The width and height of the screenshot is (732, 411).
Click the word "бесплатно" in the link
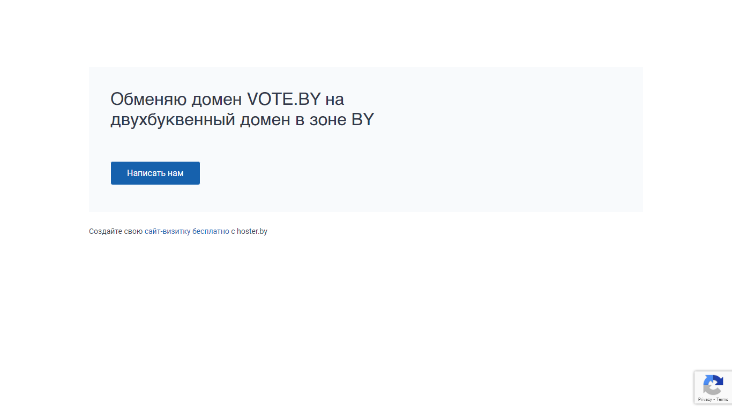tap(211, 231)
